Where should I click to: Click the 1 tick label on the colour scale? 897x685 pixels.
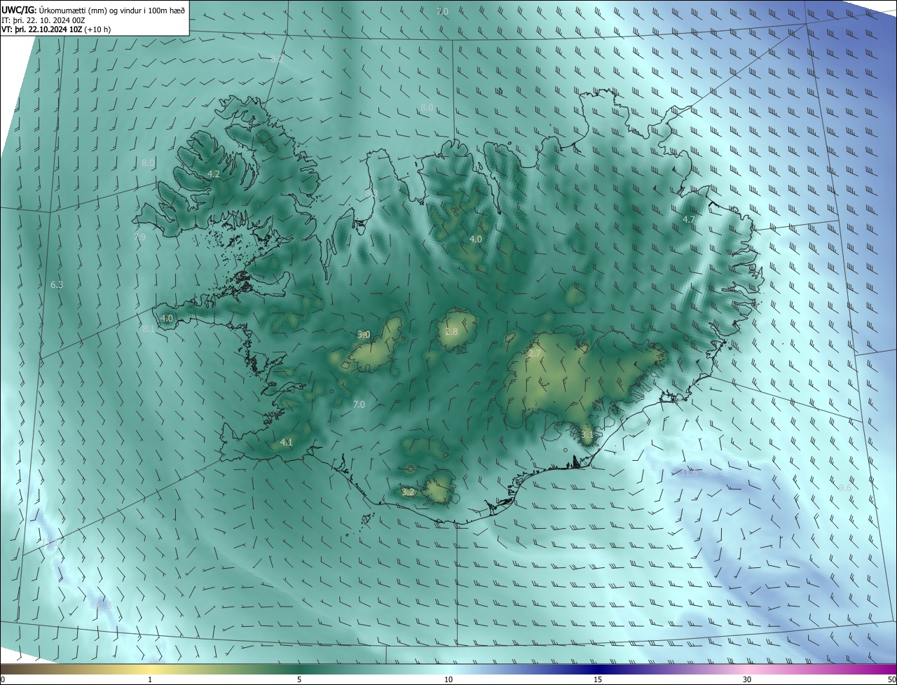tap(150, 679)
